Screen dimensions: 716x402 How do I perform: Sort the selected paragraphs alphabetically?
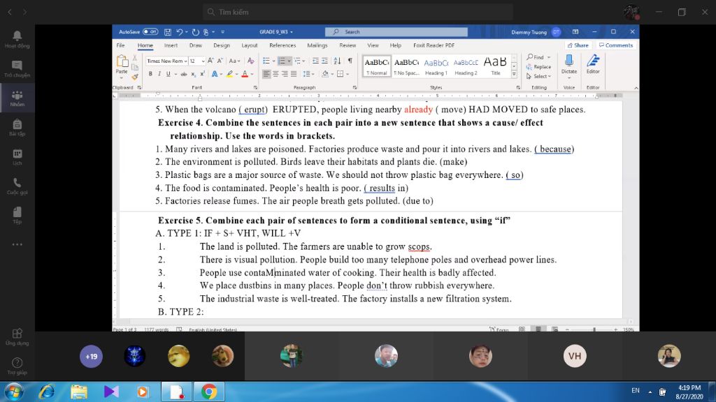337,61
